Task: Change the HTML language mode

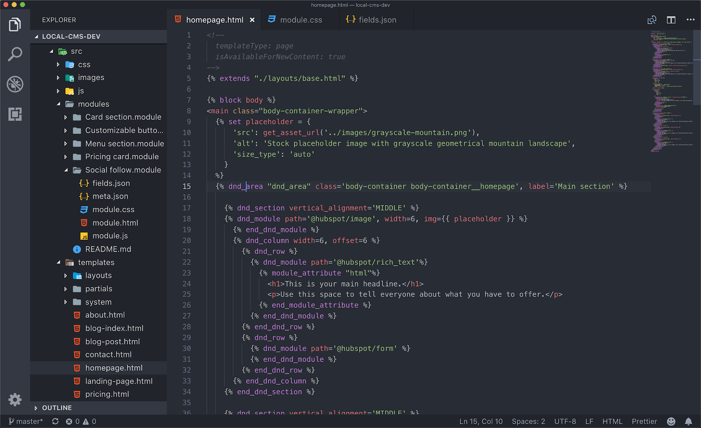Action: point(612,421)
